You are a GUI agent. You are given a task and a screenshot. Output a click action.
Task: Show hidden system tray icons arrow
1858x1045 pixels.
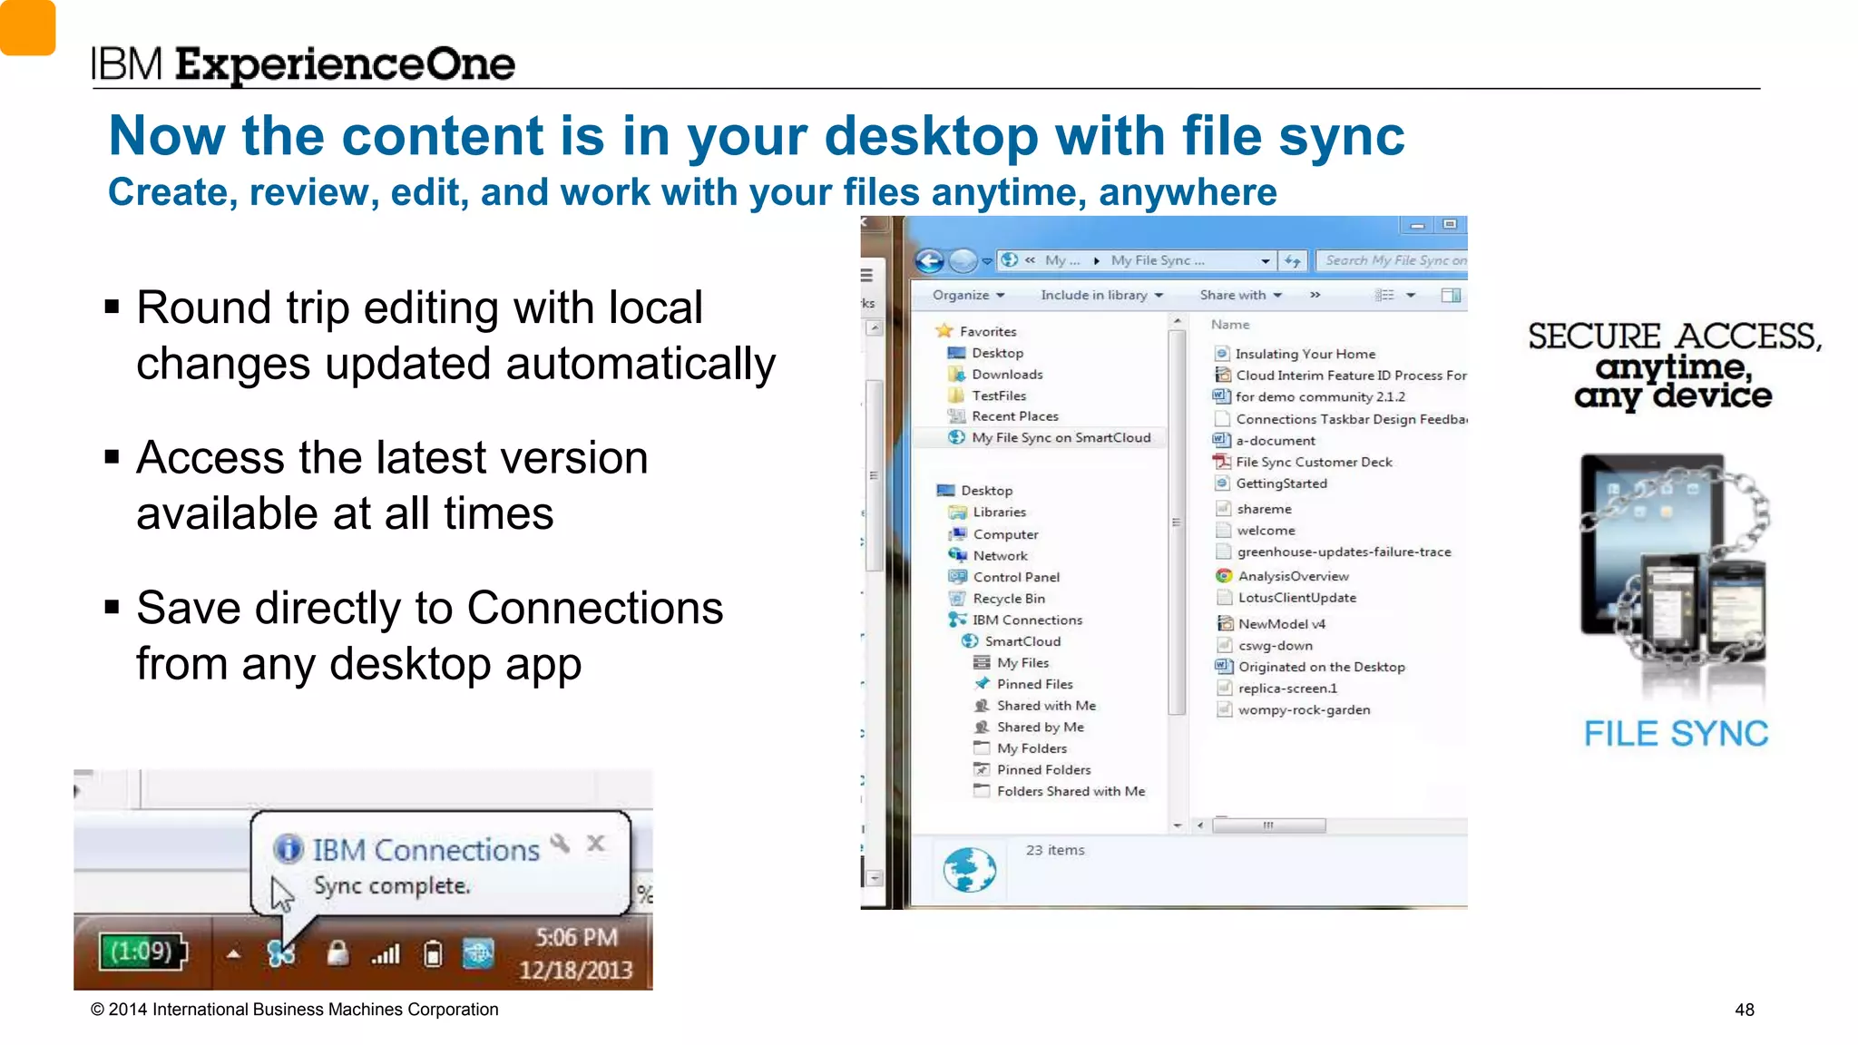[x=233, y=953]
